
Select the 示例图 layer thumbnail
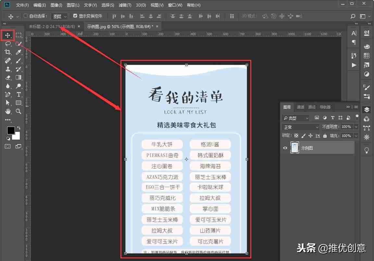[294, 147]
